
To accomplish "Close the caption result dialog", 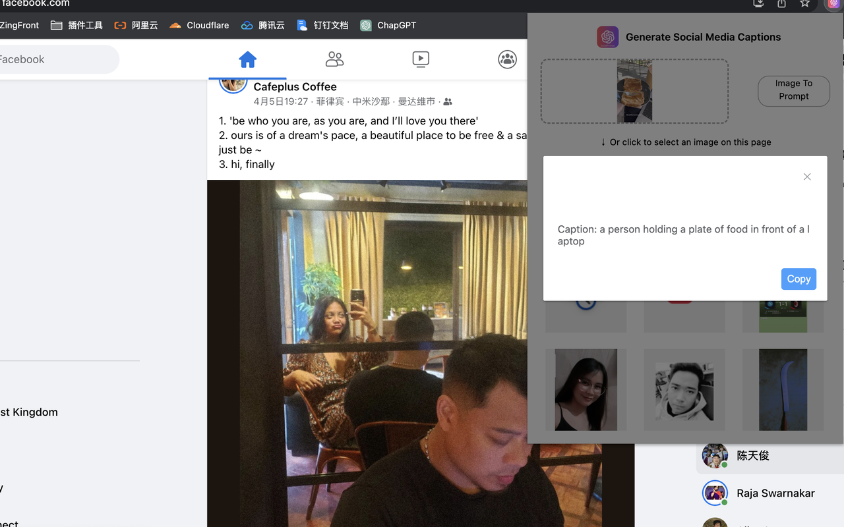I will (807, 177).
